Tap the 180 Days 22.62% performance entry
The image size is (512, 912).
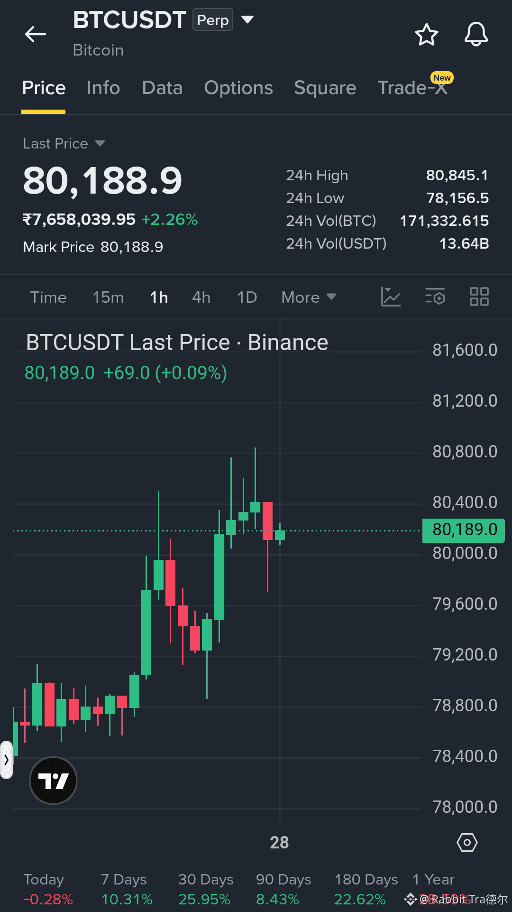click(366, 889)
